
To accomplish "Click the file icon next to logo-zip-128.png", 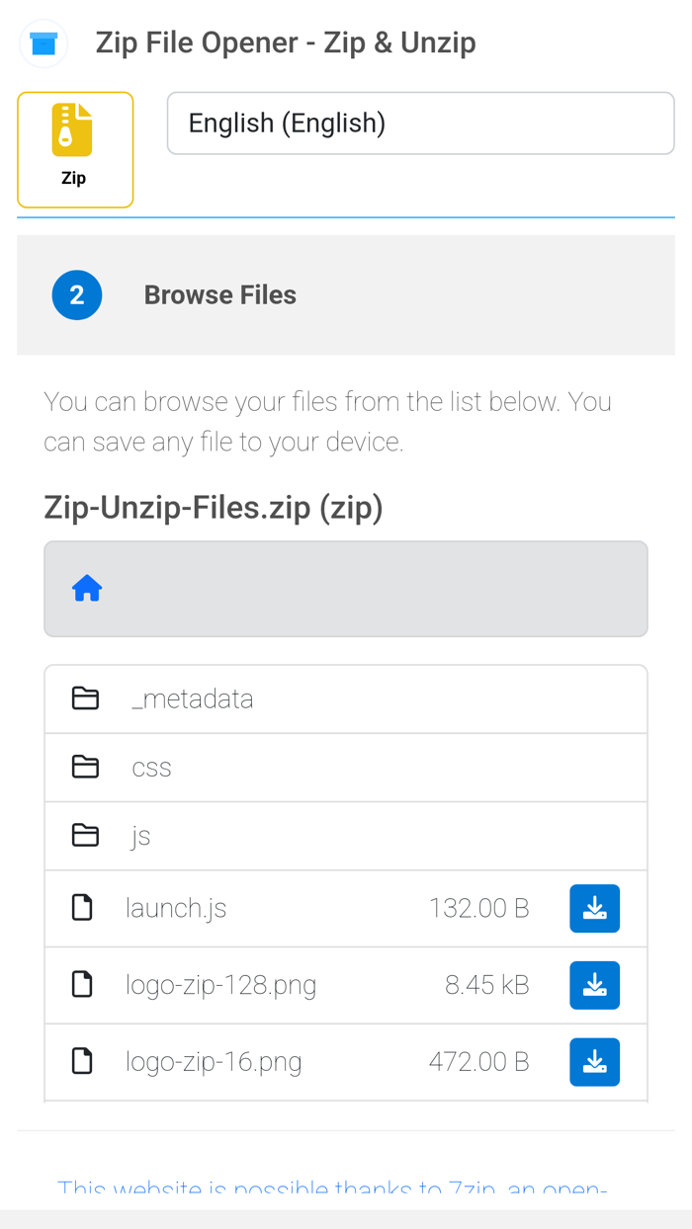I will (85, 984).
